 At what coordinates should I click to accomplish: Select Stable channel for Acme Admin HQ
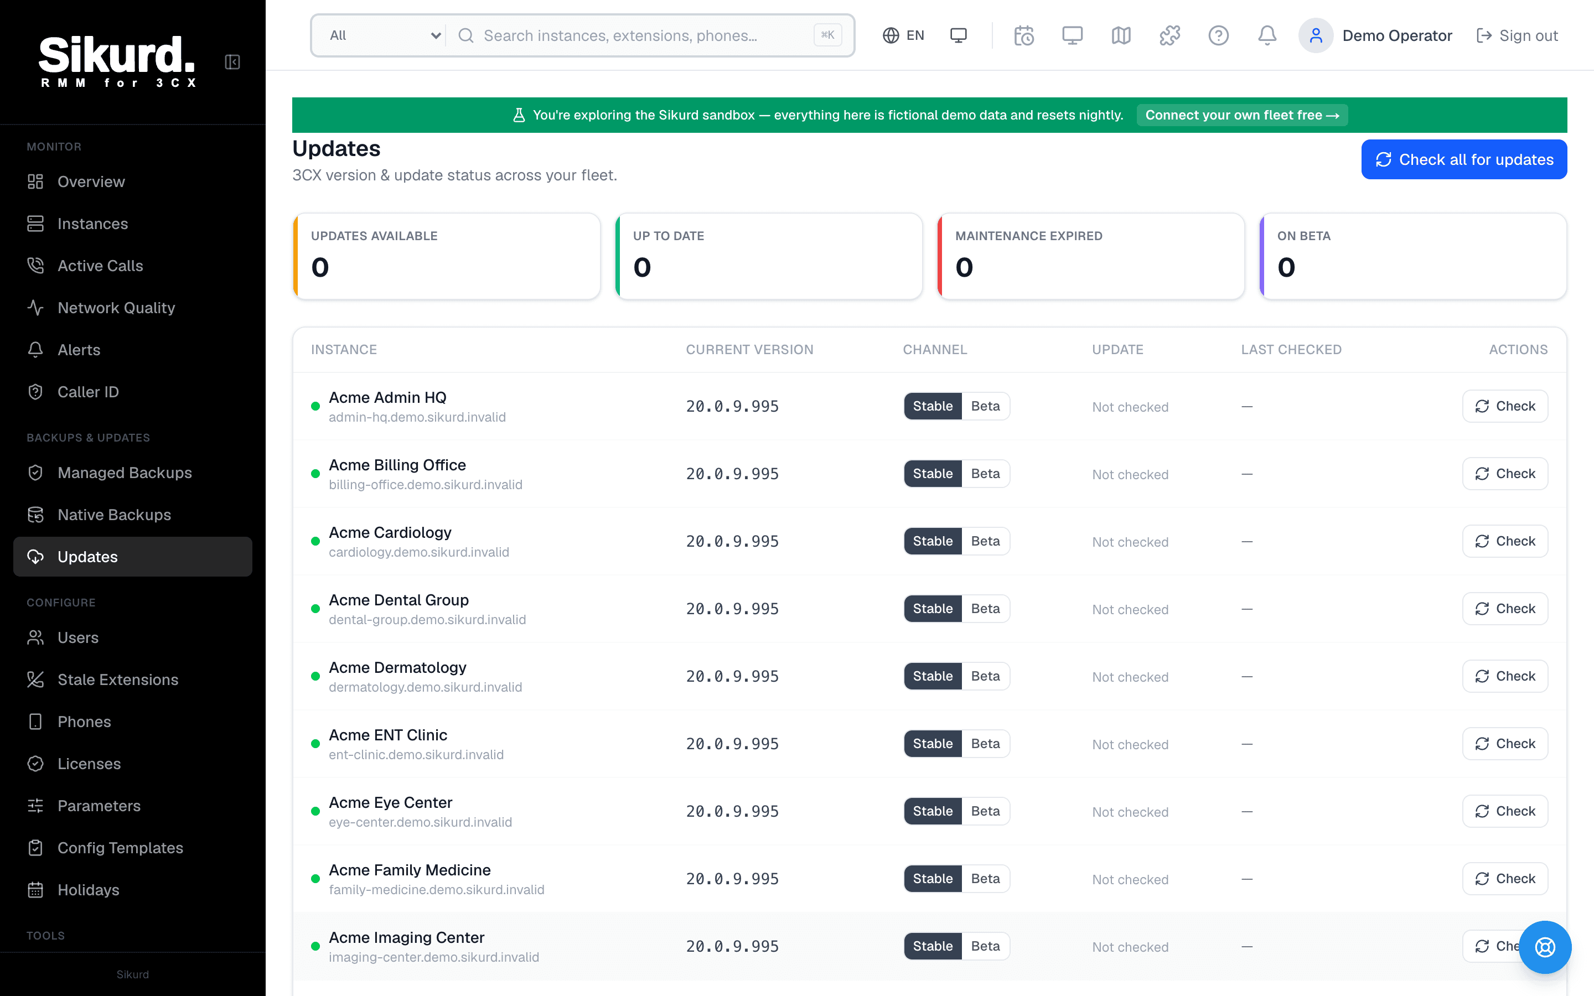(x=933, y=407)
